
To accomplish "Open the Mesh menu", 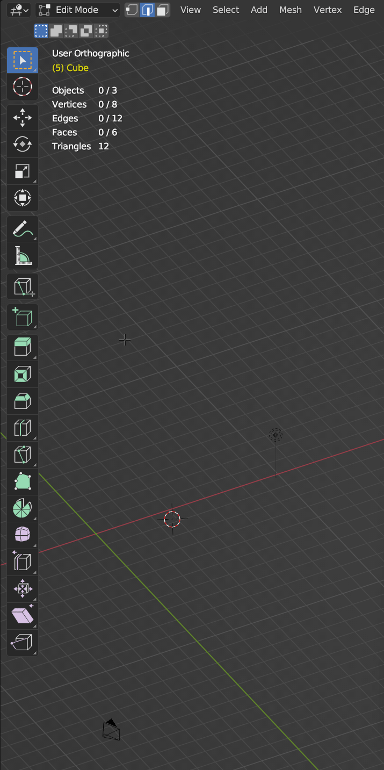I will pyautogui.click(x=291, y=10).
